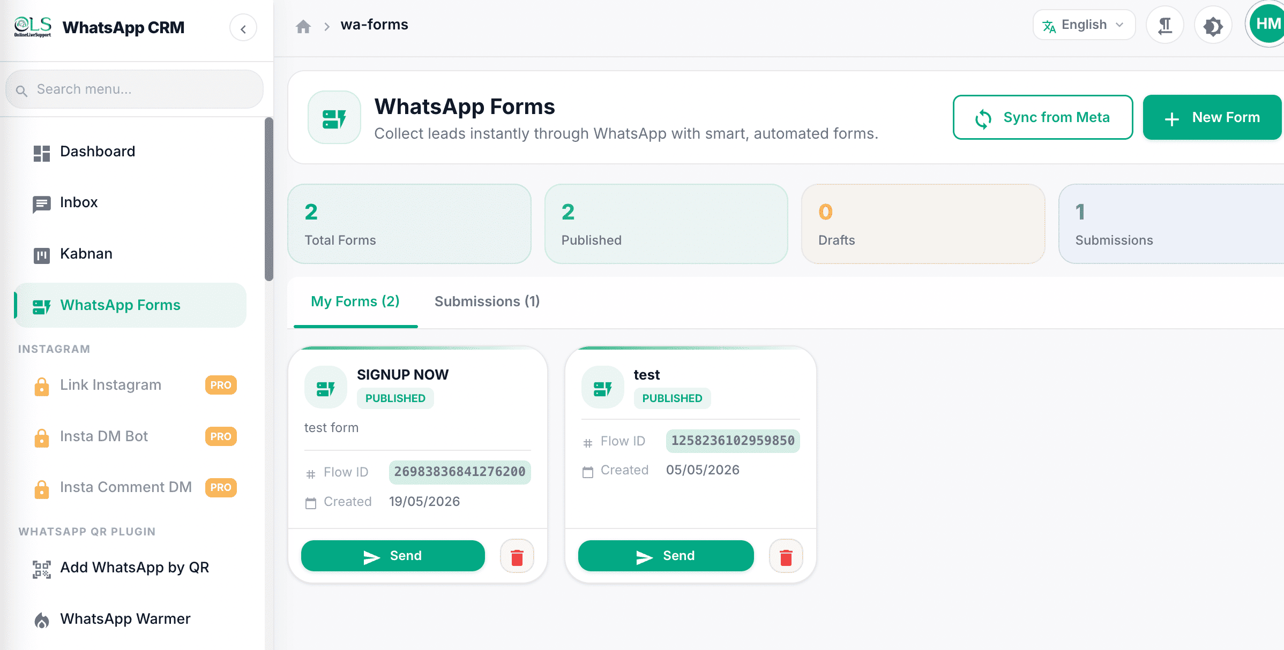The image size is (1284, 650).
Task: Click PRO badge on Insta Comment DM
Action: coord(221,487)
